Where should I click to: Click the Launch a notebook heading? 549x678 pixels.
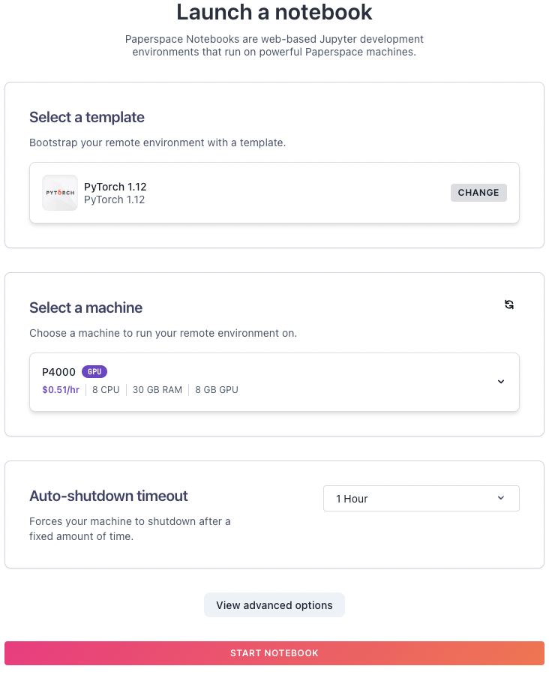click(x=274, y=13)
